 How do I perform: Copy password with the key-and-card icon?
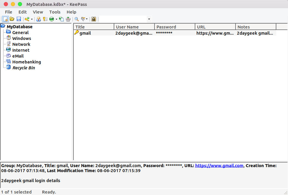tap(45, 19)
